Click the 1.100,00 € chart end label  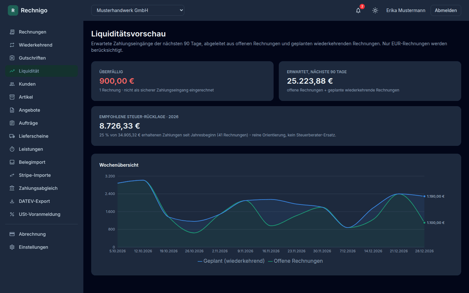coord(435,223)
